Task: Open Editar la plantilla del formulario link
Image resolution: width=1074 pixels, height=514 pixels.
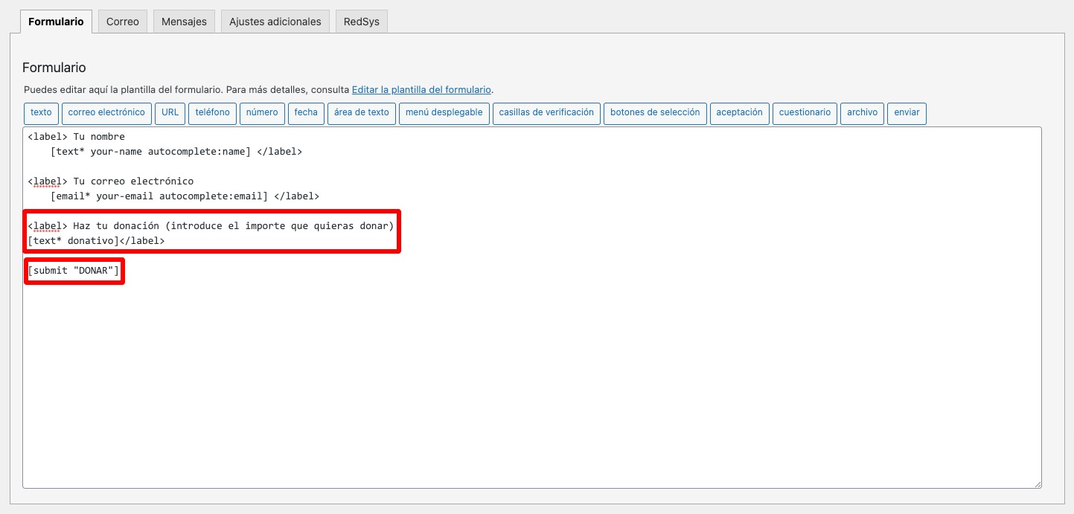Action: (421, 89)
